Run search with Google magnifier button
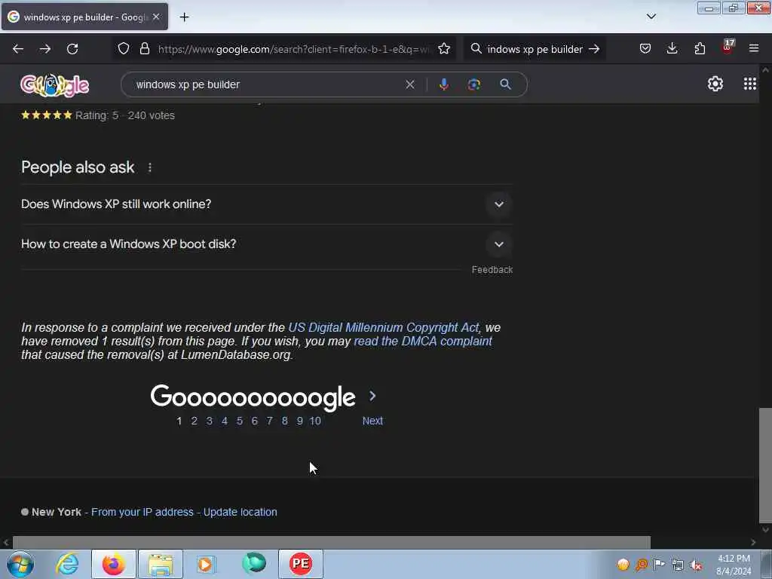The width and height of the screenshot is (772, 579). (x=505, y=84)
